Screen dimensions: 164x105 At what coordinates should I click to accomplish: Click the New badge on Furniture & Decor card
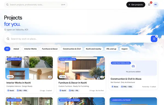[x=62, y=77]
